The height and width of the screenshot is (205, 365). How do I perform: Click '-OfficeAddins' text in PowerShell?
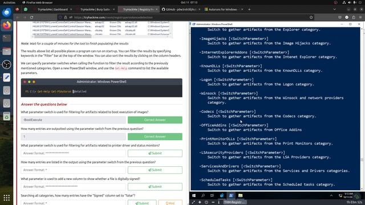[213, 125]
